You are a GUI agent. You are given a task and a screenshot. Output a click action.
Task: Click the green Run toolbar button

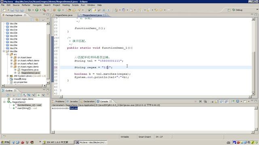pos(37,10)
